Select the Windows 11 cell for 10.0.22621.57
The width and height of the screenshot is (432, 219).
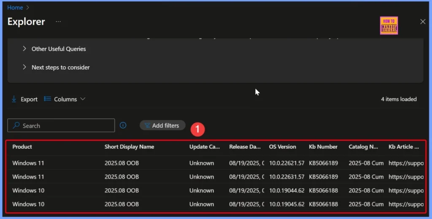[x=28, y=163]
